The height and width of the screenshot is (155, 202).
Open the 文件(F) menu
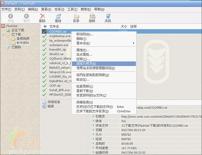coord(6,9)
